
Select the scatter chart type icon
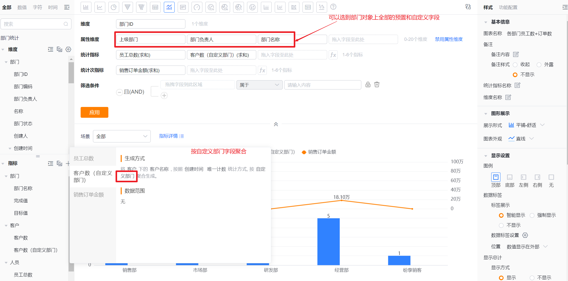(x=322, y=7)
